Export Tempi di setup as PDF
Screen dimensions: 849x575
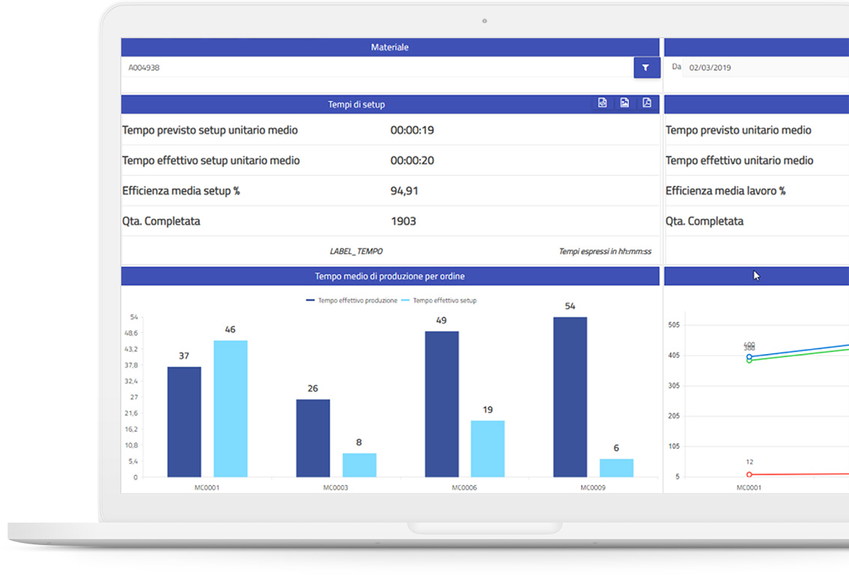coord(647,103)
